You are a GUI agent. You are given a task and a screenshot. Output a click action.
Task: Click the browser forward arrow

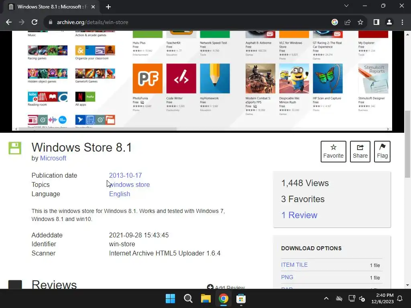click(22, 22)
